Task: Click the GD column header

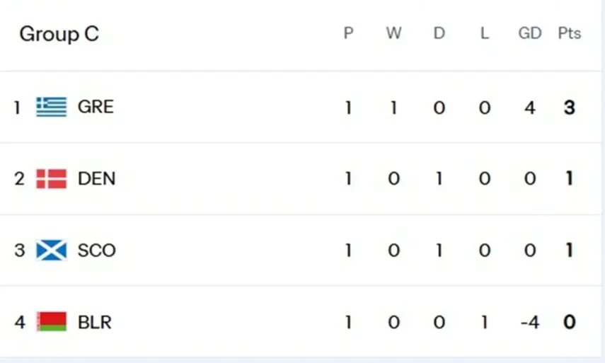Action: 530,33
